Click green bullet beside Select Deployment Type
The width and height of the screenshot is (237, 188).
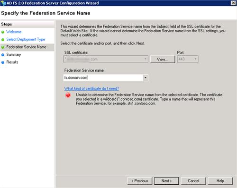[x=3, y=40]
